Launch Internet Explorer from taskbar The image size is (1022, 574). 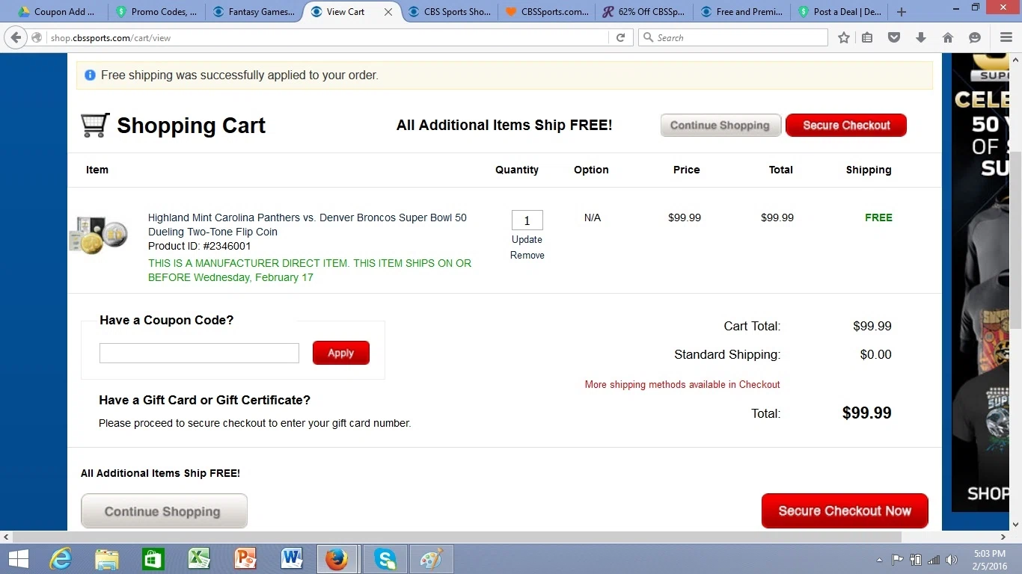pos(60,559)
